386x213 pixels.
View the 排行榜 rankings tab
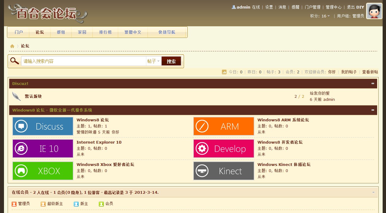105,32
